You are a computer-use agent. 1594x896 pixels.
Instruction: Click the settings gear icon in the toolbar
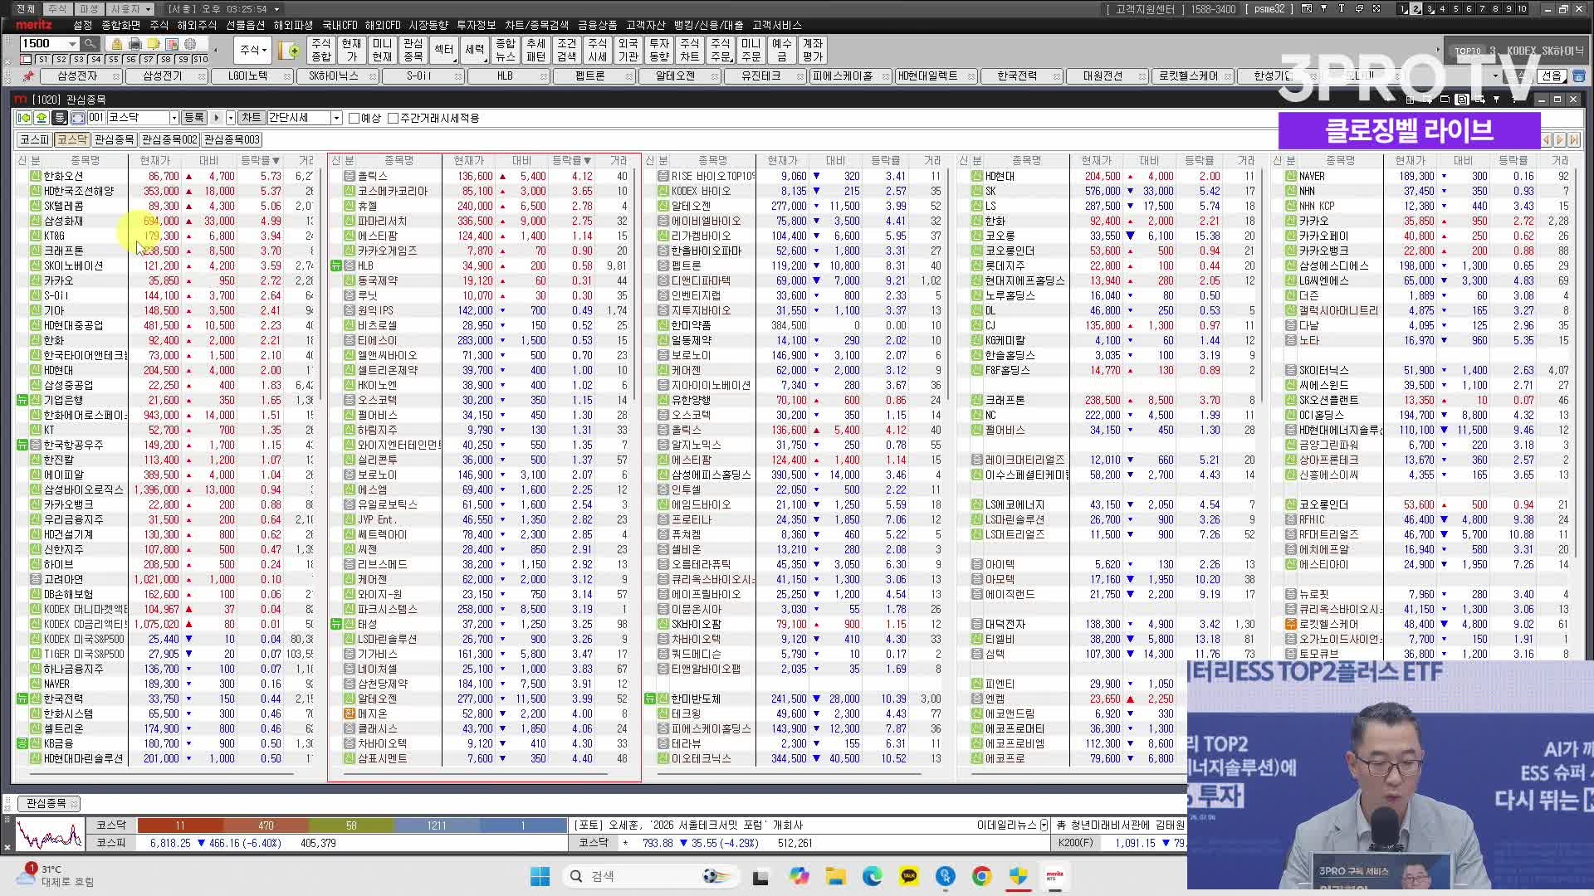coord(190,44)
